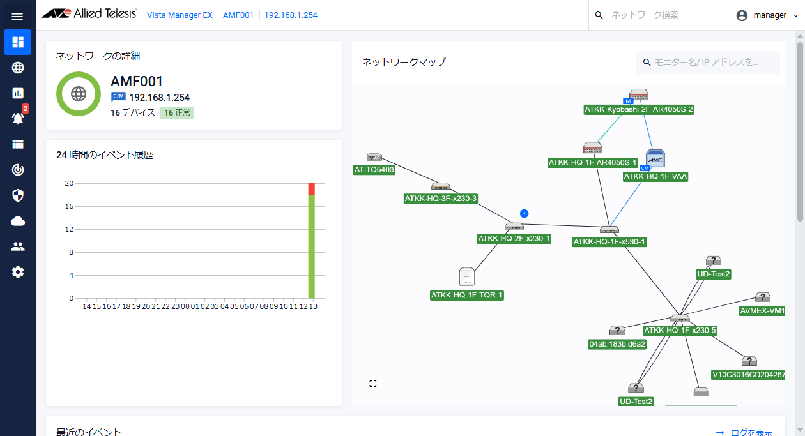Select the ATKK-HQ-3F-x230-3 switch icon
Image resolution: width=805 pixels, height=436 pixels.
(x=441, y=186)
